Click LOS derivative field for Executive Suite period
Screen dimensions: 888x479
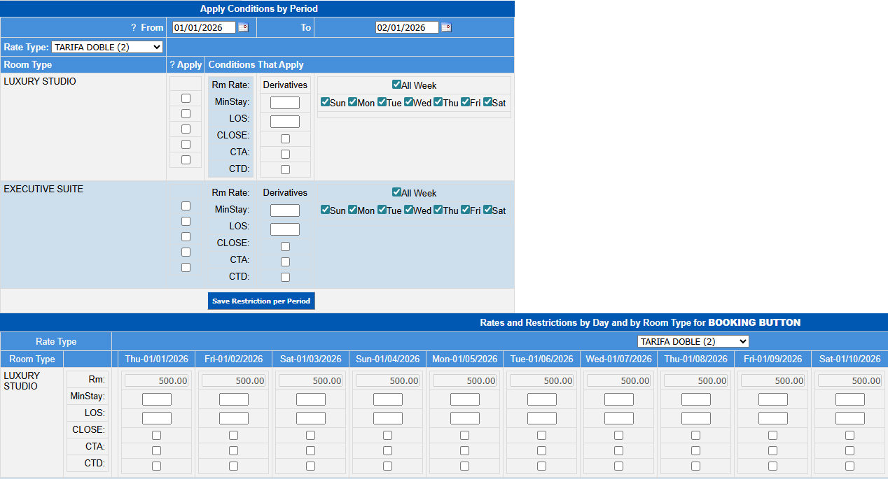[285, 229]
